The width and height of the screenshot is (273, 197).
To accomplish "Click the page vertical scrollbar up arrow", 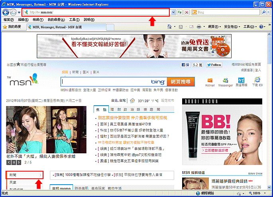I will pyautogui.click(x=269, y=34).
